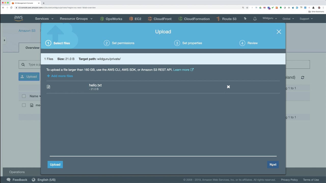
Task: Expand the collapsed S3 side navigation
Action: [x=4, y=40]
